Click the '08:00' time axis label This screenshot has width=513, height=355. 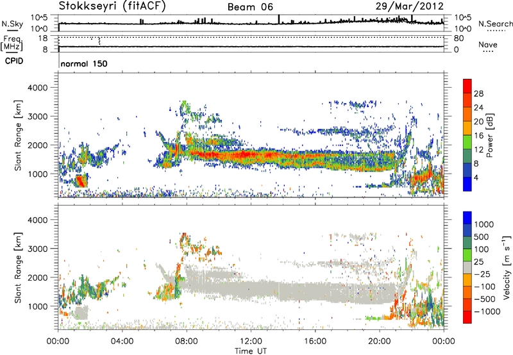click(187, 342)
